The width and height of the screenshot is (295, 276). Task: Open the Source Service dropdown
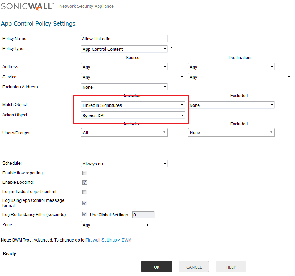click(133, 77)
